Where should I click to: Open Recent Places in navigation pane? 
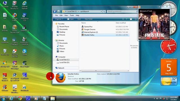pyautogui.click(x=64, y=26)
